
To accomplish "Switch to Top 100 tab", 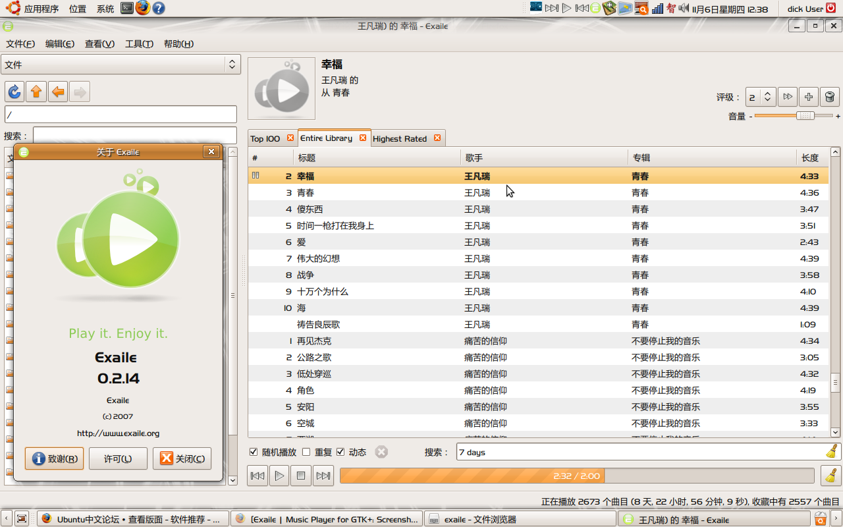I will click(265, 138).
